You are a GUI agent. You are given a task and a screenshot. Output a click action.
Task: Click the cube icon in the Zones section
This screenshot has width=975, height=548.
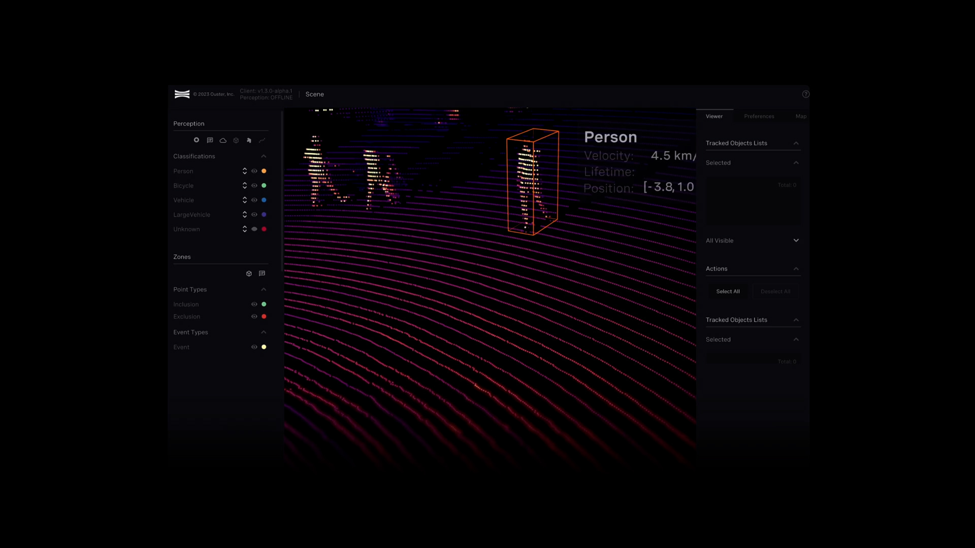(249, 273)
